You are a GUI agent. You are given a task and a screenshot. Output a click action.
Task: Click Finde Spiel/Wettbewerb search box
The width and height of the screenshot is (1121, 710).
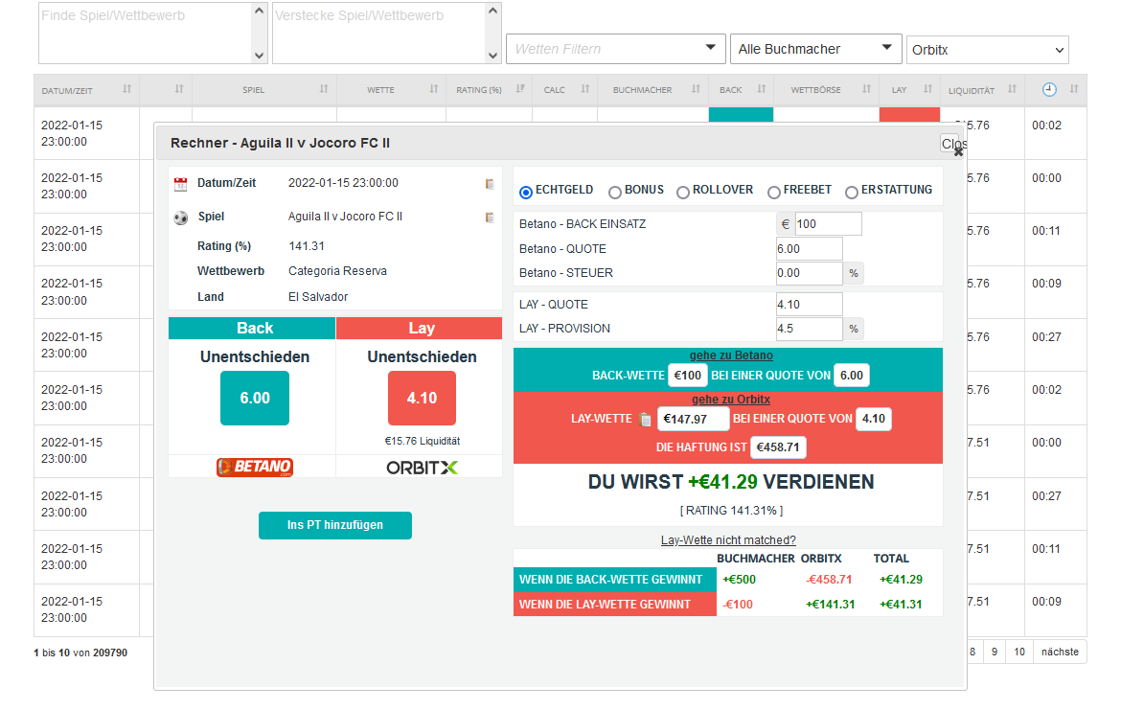(153, 33)
